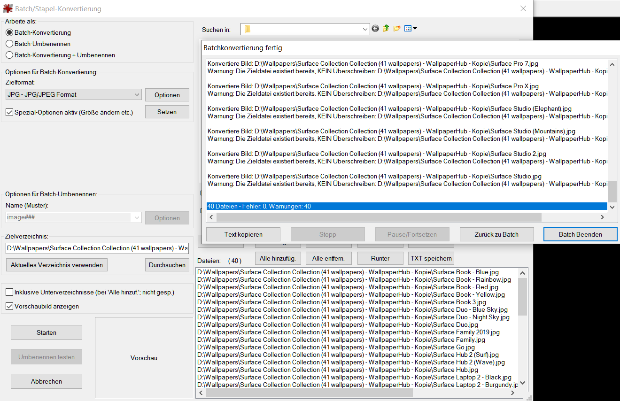
Task: Select the summary line '40 Dateien - Fehler: 0, Warnungen: 40'
Action: (x=407, y=206)
